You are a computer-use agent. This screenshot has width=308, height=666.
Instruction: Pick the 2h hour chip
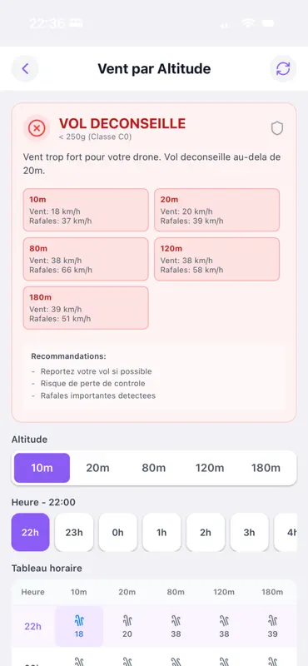205,532
